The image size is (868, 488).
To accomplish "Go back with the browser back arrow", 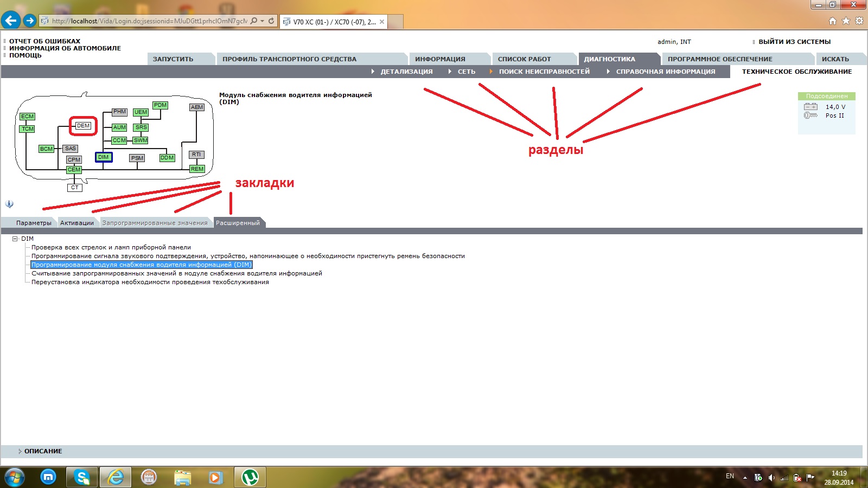I will (x=11, y=21).
